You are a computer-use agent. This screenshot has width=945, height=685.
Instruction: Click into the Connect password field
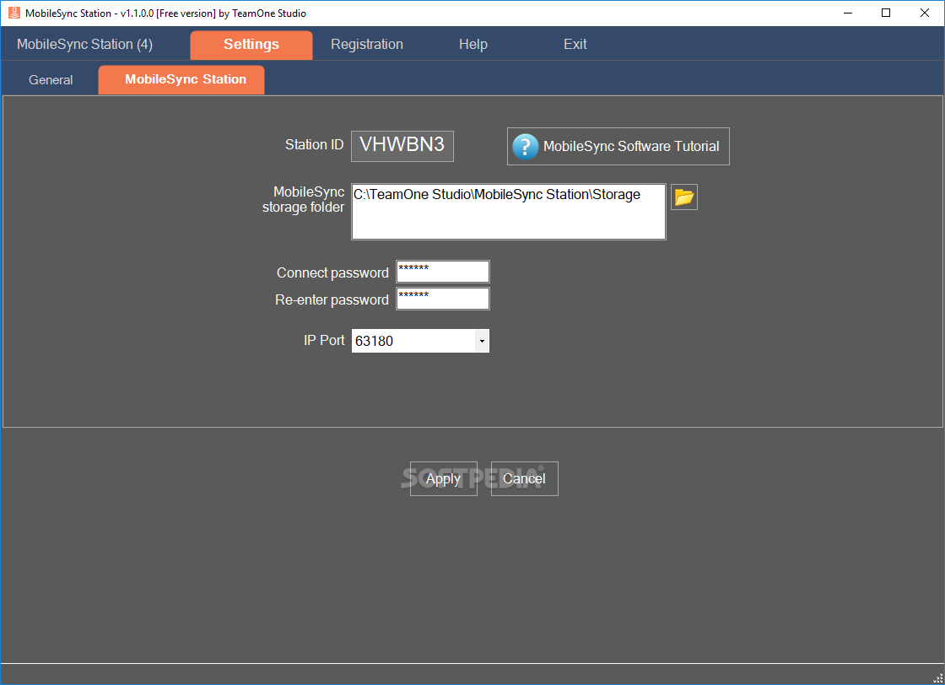click(x=443, y=272)
